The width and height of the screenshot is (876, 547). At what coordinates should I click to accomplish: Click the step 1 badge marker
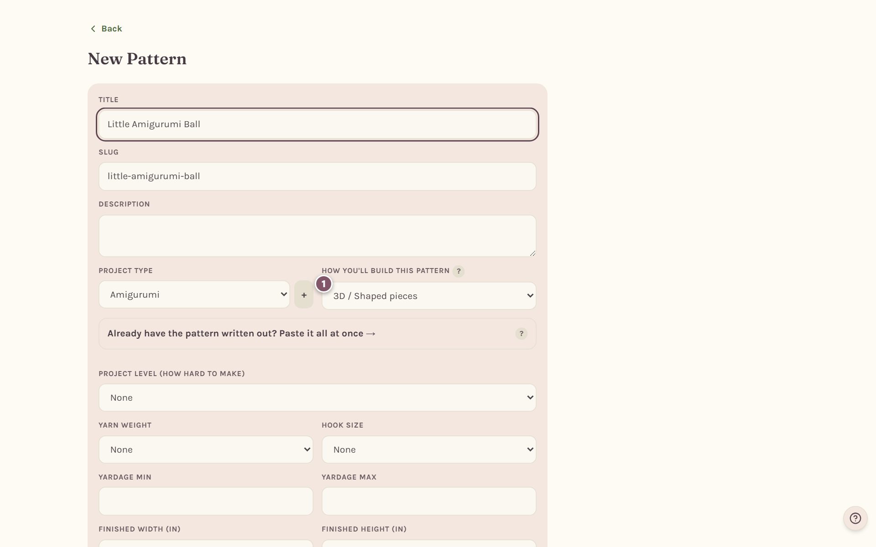(323, 284)
